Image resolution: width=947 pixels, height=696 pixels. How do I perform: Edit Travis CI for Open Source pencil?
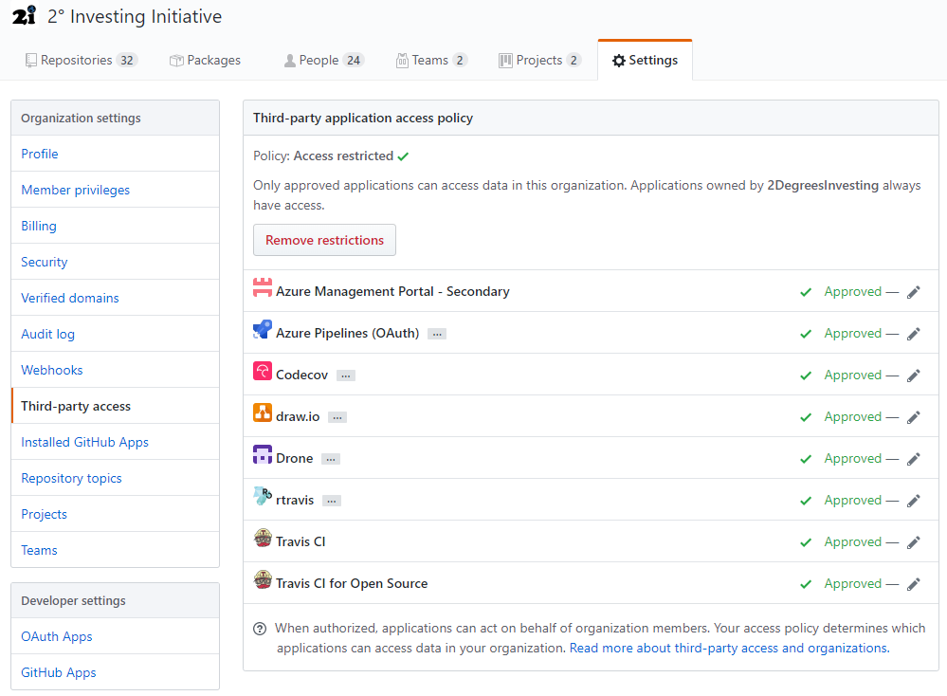coord(913,584)
